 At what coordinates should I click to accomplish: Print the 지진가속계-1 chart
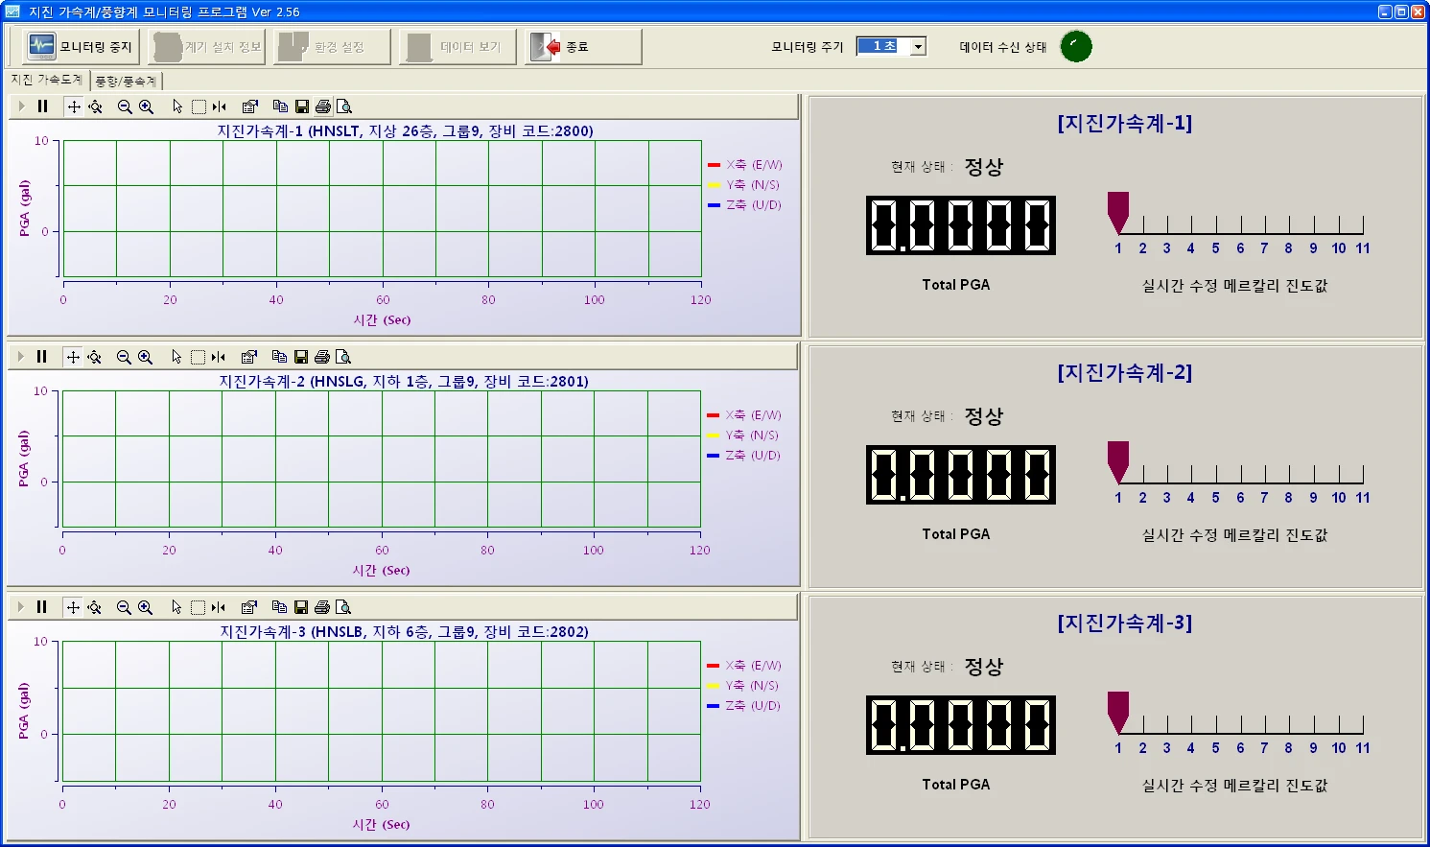click(x=323, y=106)
